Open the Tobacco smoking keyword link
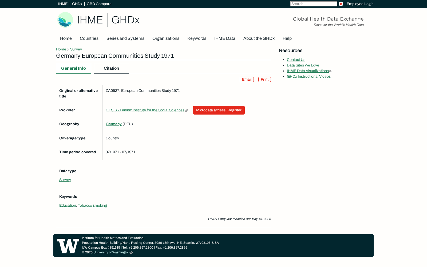 [92, 205]
